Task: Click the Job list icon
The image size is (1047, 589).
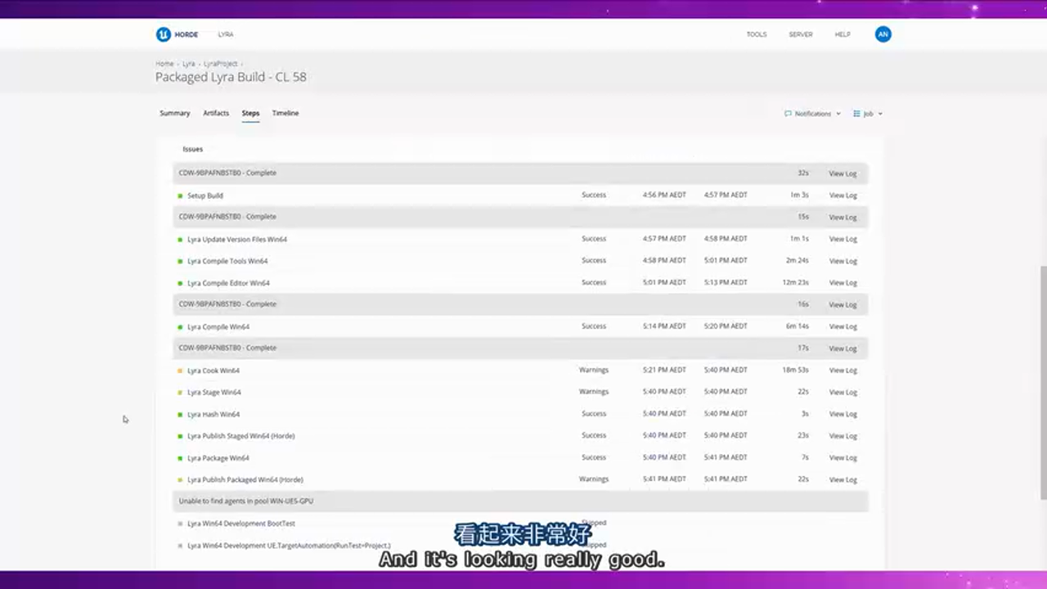Action: point(856,114)
